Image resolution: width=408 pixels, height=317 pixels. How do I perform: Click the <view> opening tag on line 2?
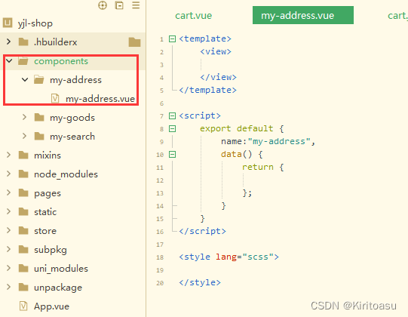coord(216,51)
